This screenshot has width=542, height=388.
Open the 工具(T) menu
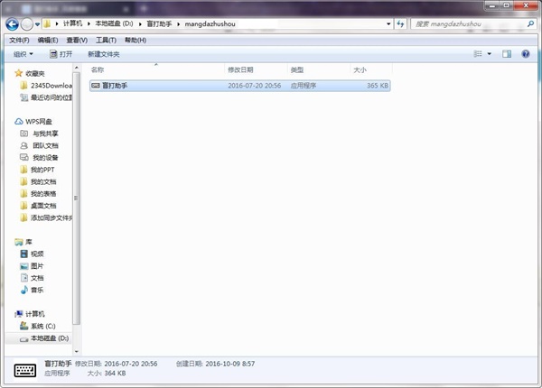(x=106, y=41)
